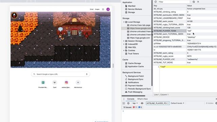Select the KITSUNE_climbing_rating row

pyautogui.click(x=185, y=12)
